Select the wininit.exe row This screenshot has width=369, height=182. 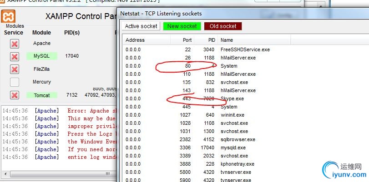click(245, 115)
